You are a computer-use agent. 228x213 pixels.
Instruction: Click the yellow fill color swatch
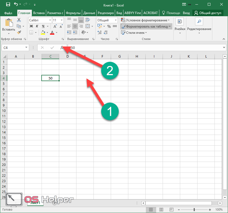click(43, 32)
